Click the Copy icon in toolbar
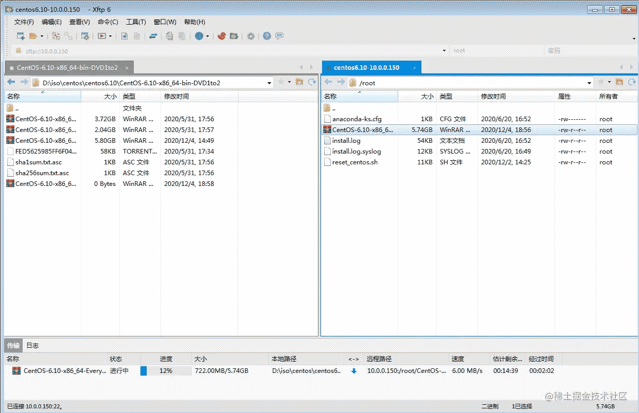Image resolution: width=639 pixels, height=413 pixels. [170, 36]
